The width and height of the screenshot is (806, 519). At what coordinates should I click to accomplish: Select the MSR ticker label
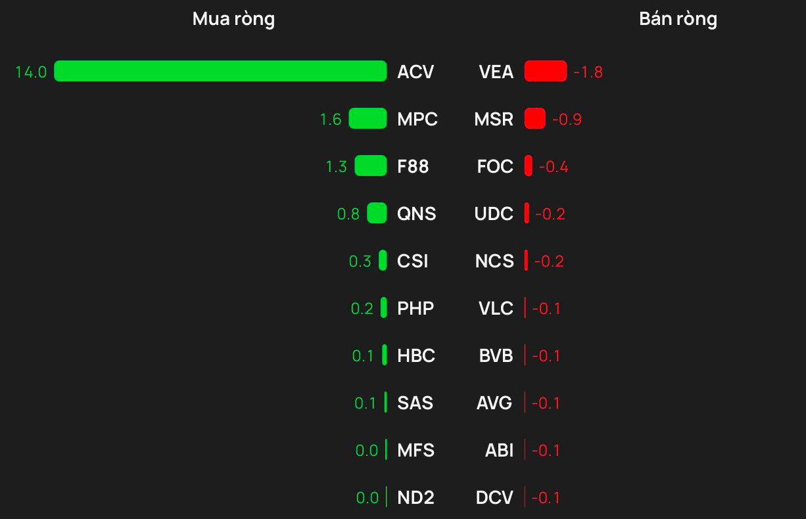tap(494, 120)
